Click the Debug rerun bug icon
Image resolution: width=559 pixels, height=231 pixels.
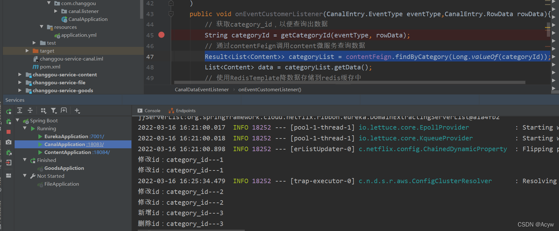[9, 121]
